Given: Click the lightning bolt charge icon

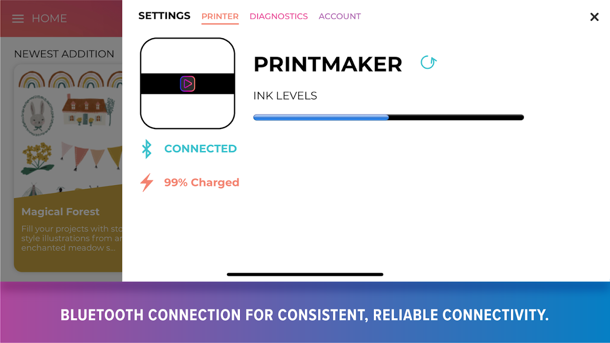Looking at the screenshot, I should tap(147, 183).
